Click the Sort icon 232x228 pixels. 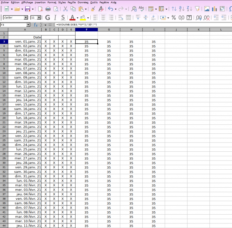tap(174, 9)
